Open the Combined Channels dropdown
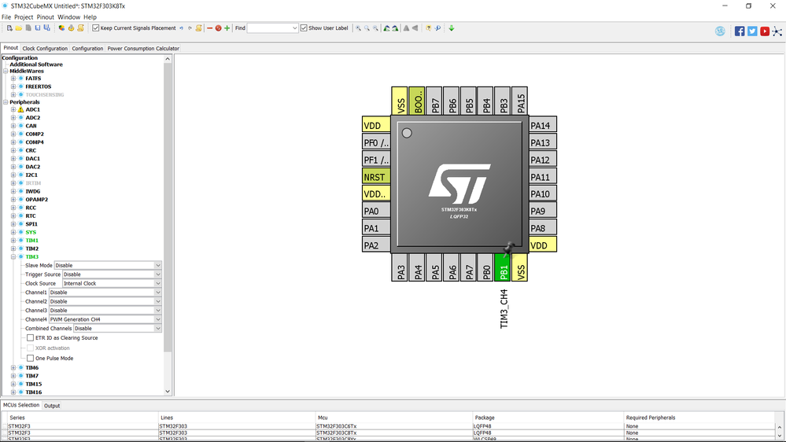 tap(117, 328)
